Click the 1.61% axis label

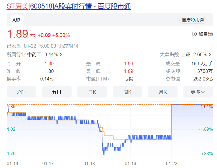tap(207, 107)
